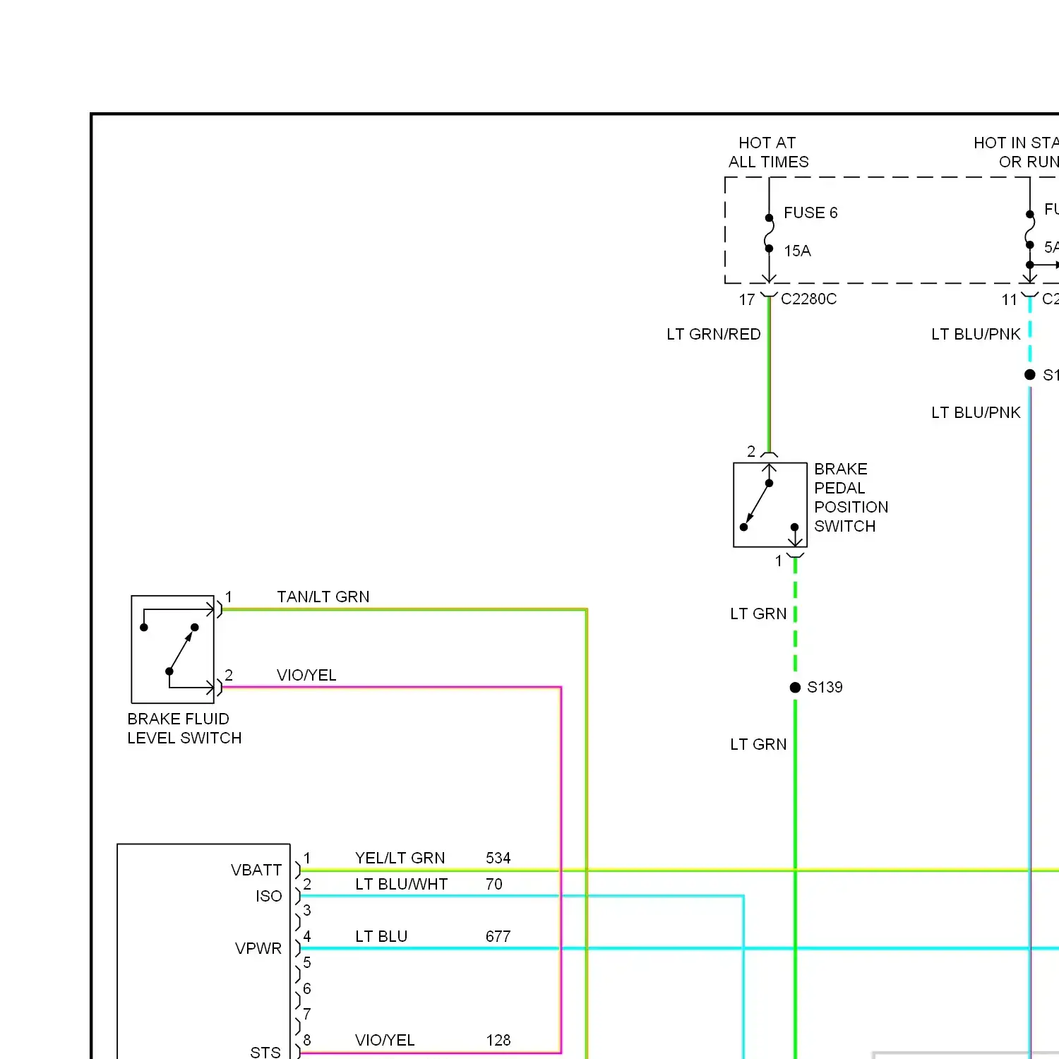This screenshot has width=1059, height=1059.
Task: Click circuit number 70
Action: 494,884
